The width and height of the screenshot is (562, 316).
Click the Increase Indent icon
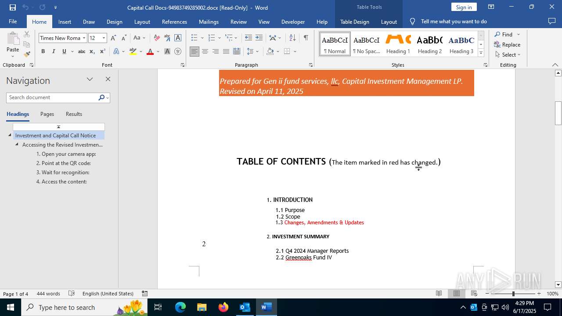(259, 38)
